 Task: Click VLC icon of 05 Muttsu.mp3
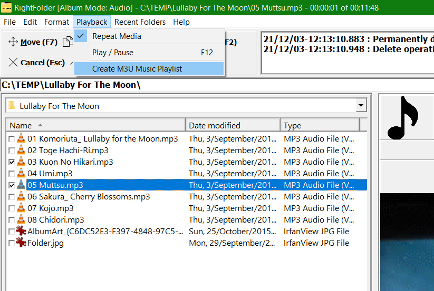[x=21, y=185]
